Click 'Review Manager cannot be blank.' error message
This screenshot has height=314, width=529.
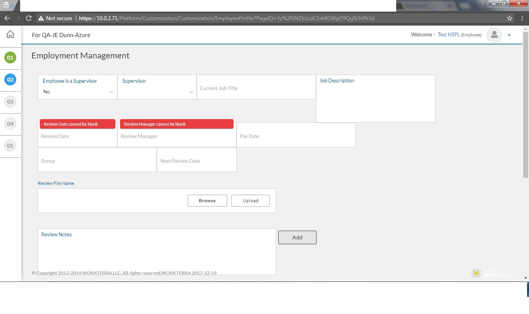click(x=177, y=124)
